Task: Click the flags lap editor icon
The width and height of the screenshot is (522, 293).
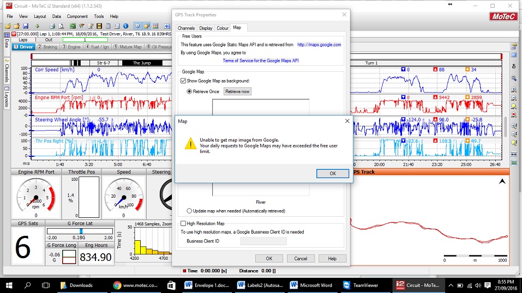Action: pyautogui.click(x=82, y=26)
